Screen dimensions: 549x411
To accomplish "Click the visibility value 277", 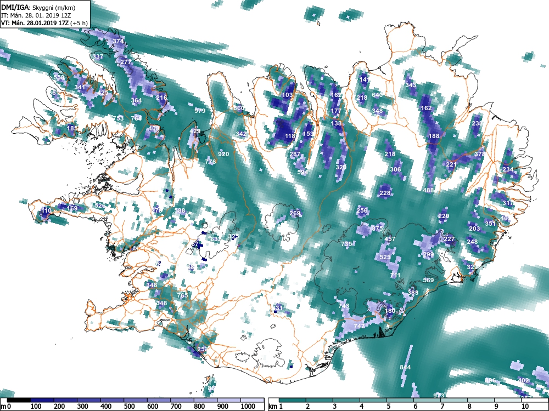I will [126, 62].
